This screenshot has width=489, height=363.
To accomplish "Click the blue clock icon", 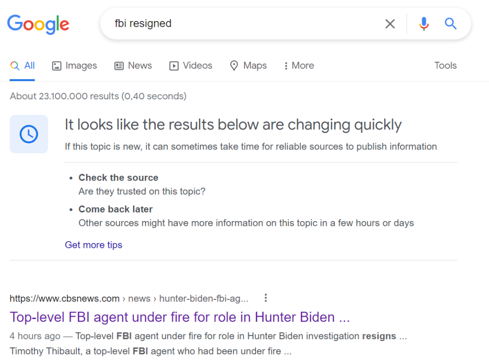I will [29, 134].
